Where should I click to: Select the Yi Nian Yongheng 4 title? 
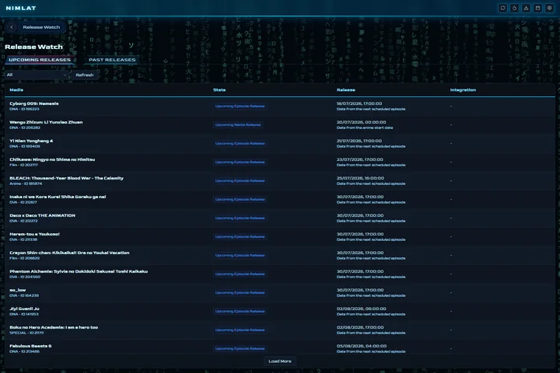(x=31, y=141)
